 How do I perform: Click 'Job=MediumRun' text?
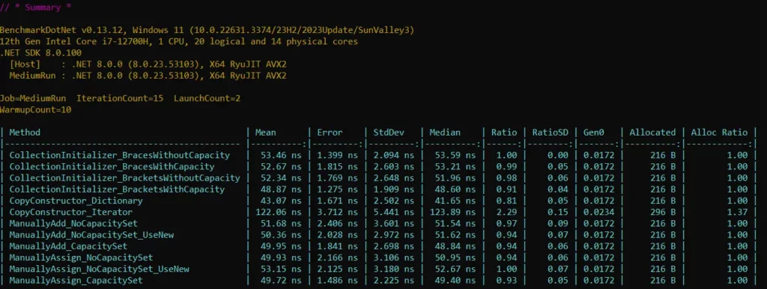(33, 98)
